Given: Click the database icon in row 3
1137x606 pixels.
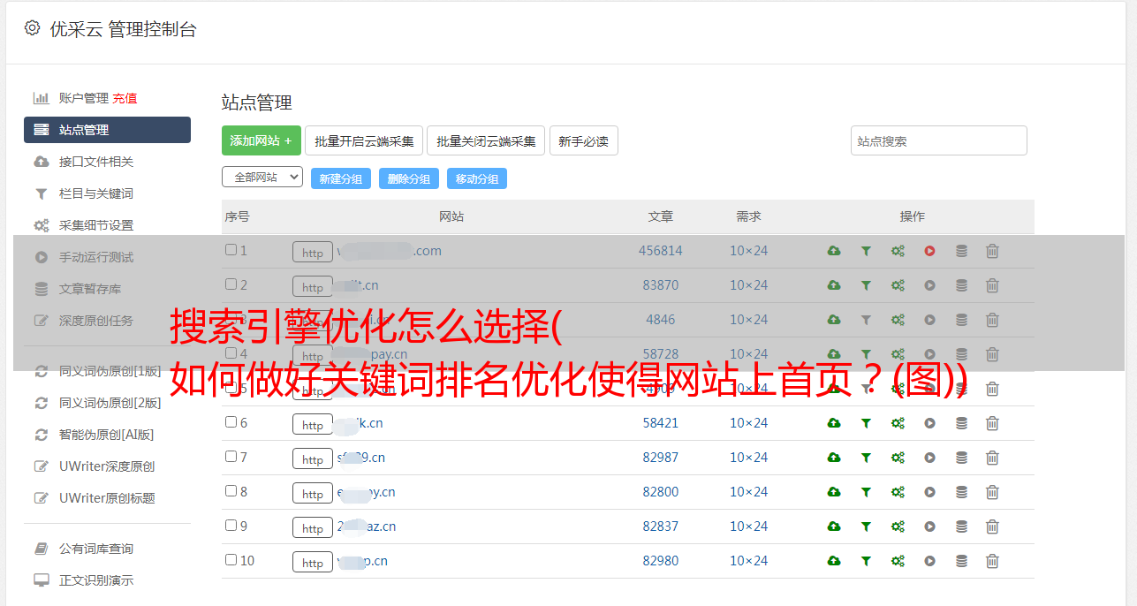Looking at the screenshot, I should tap(961, 320).
